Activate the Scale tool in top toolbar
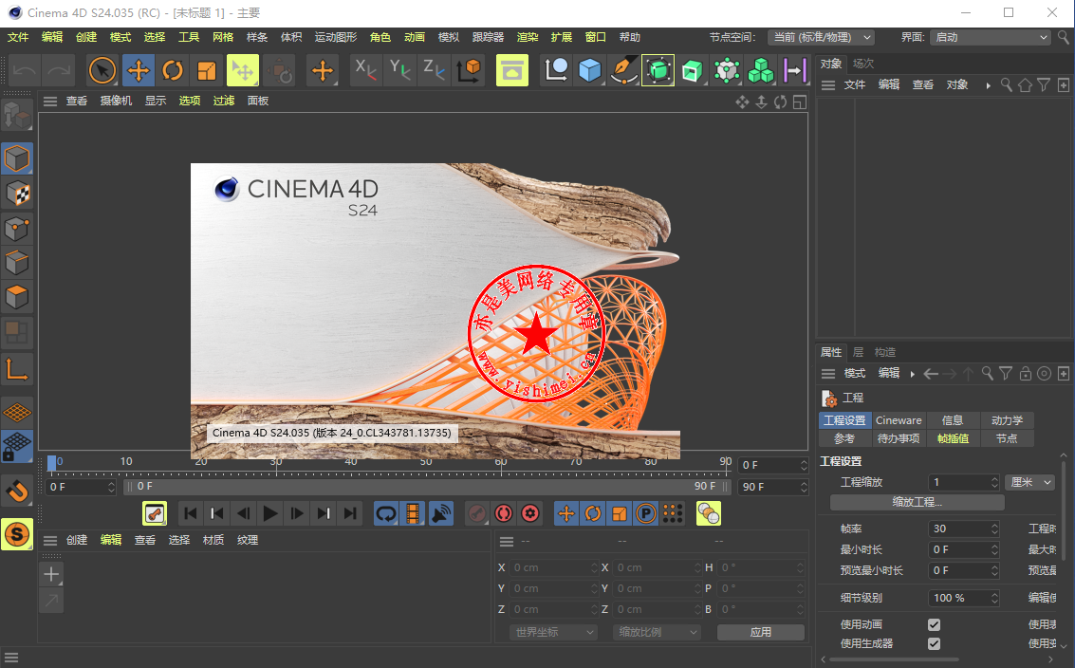The width and height of the screenshot is (1075, 668). [206, 70]
